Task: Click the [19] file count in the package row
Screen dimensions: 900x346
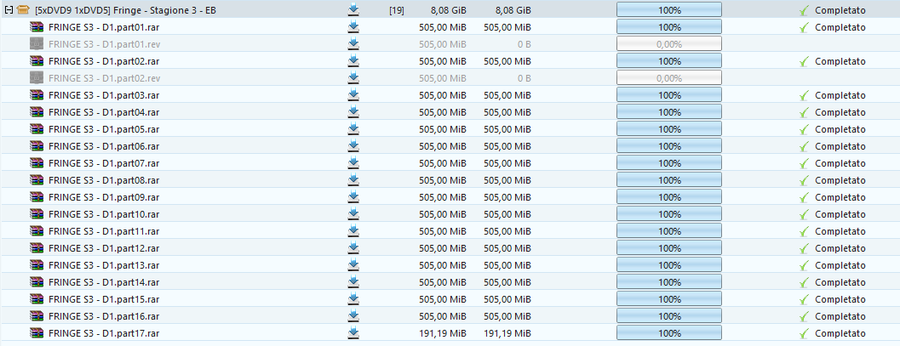Action: pyautogui.click(x=396, y=9)
